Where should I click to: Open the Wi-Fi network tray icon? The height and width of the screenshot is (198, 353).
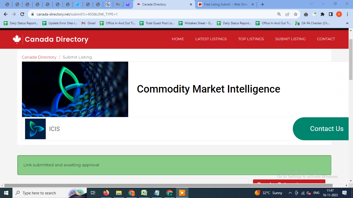303,193
